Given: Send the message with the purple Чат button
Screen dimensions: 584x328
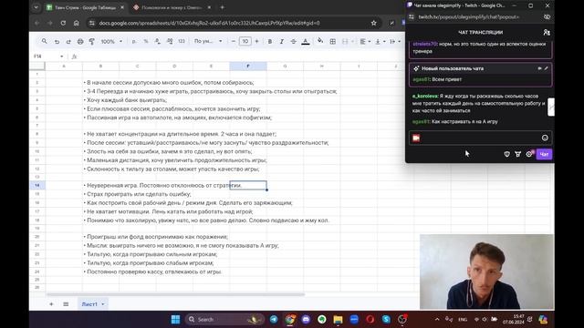Looking at the screenshot, I should coord(544,154).
